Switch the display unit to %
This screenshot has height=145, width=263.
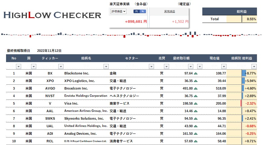tap(143, 11)
